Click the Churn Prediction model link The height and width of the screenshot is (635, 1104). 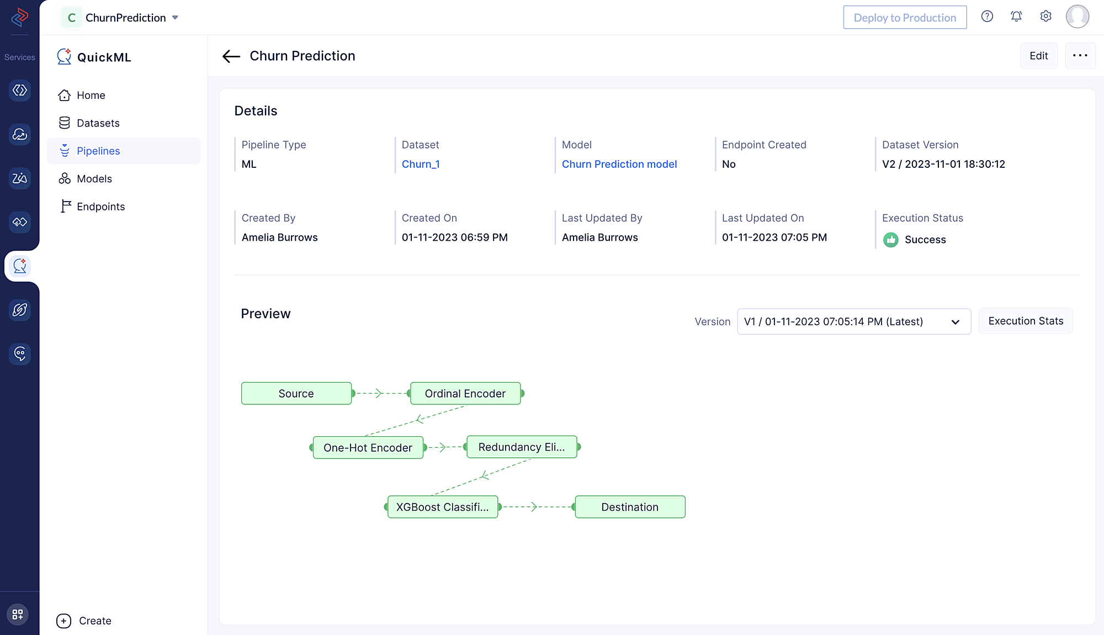tap(619, 164)
